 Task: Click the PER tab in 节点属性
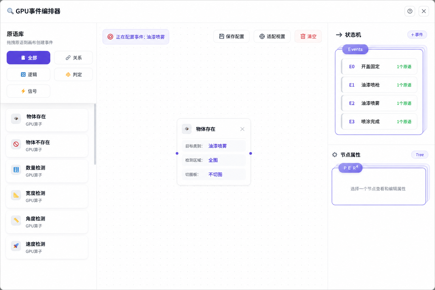pos(351,168)
